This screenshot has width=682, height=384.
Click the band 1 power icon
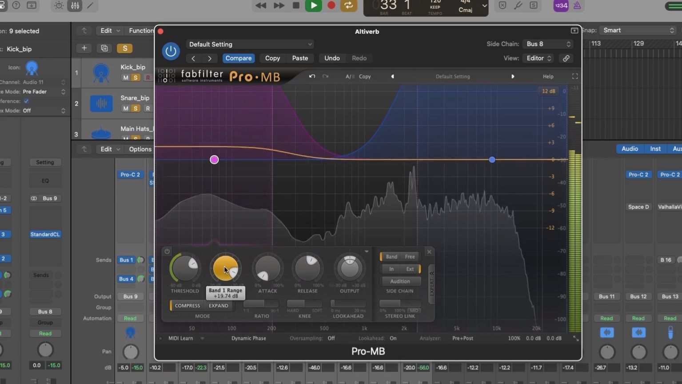tap(167, 251)
